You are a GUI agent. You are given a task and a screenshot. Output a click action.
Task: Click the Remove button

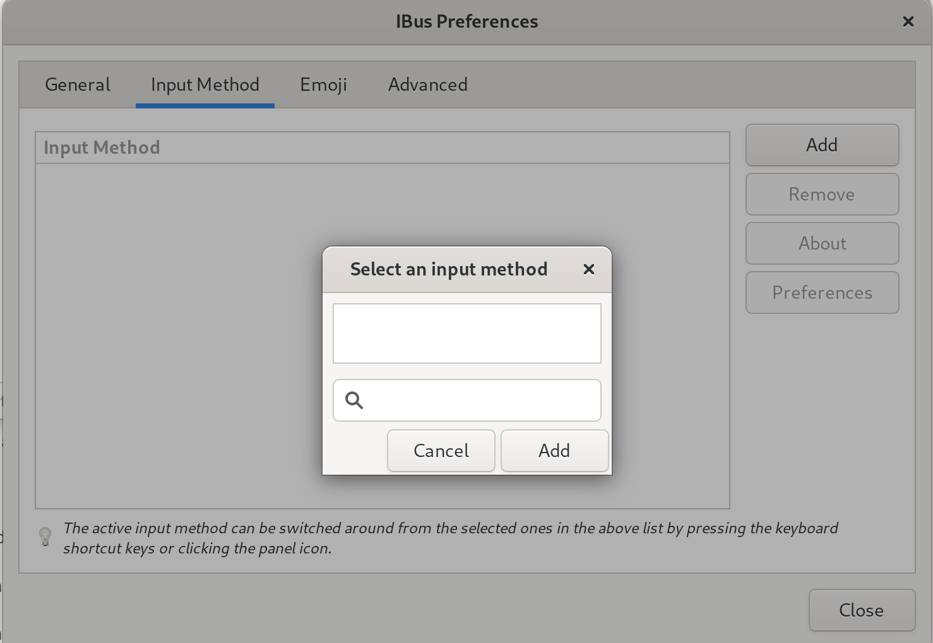point(821,194)
